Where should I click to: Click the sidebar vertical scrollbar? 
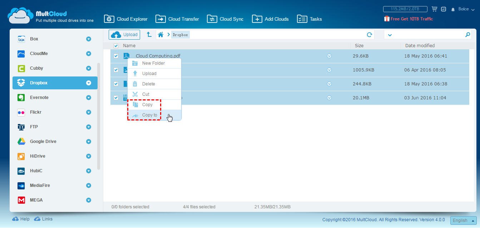click(x=99, y=117)
